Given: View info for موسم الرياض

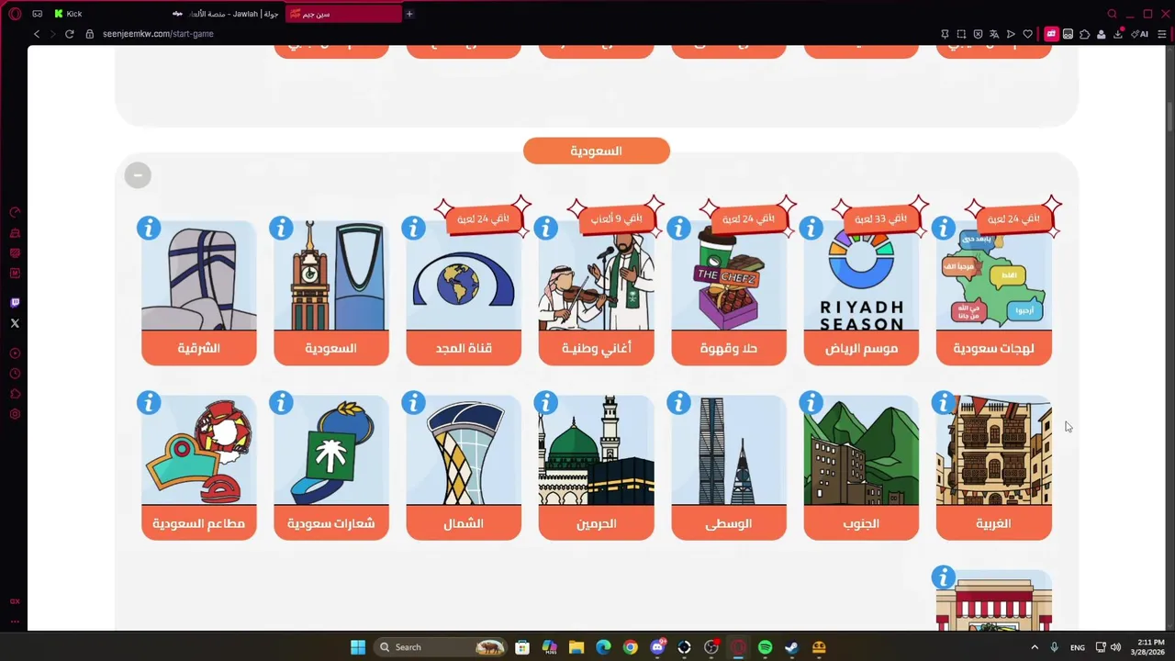Looking at the screenshot, I should tap(811, 228).
